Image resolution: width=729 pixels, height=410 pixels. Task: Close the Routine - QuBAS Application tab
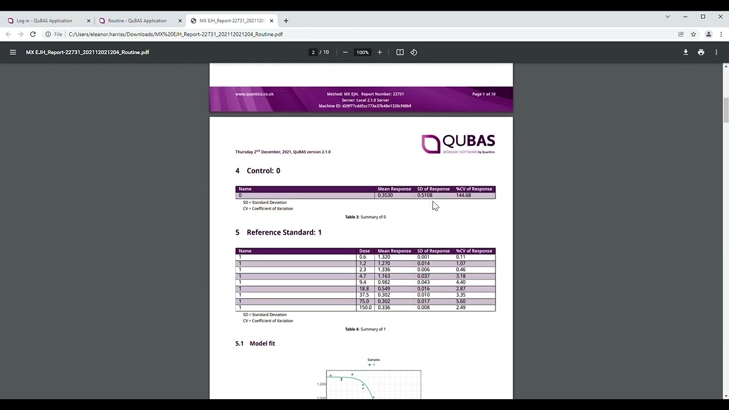point(180,20)
